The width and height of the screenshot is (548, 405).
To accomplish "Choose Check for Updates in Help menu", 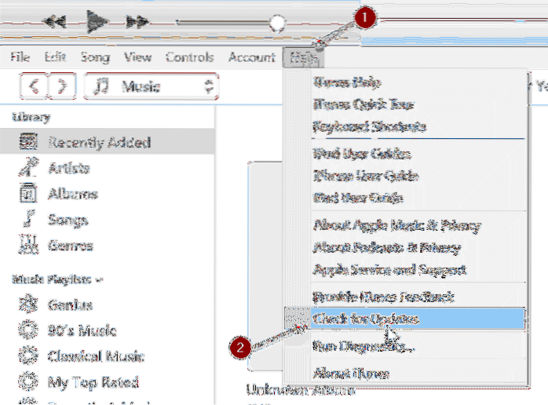I will coord(365,319).
